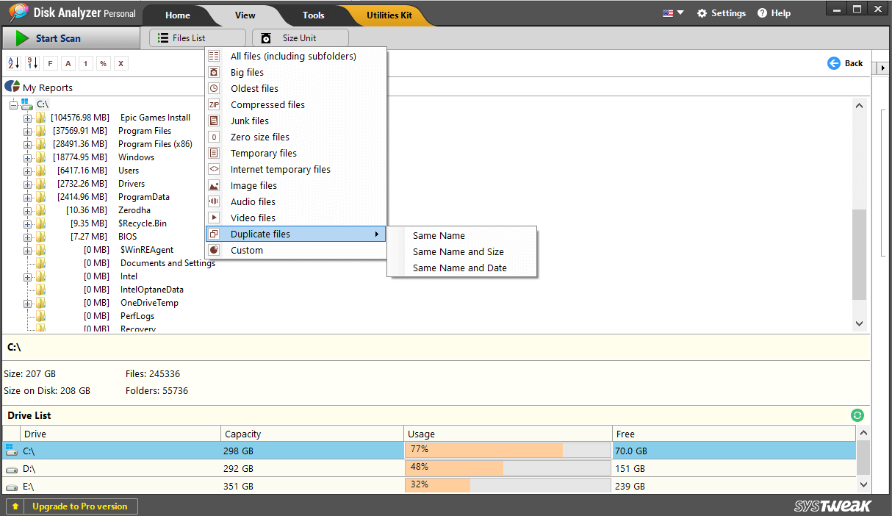This screenshot has height=516, width=892.
Task: Open the language selection dropdown
Action: click(672, 12)
